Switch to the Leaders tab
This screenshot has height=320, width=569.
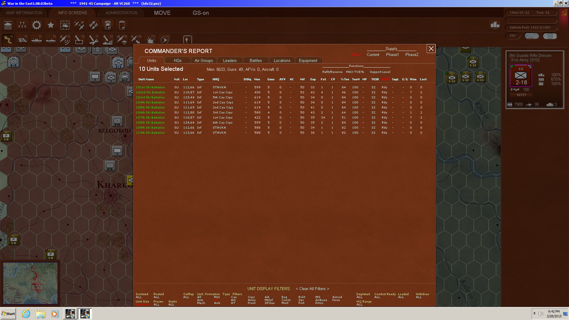tap(230, 60)
